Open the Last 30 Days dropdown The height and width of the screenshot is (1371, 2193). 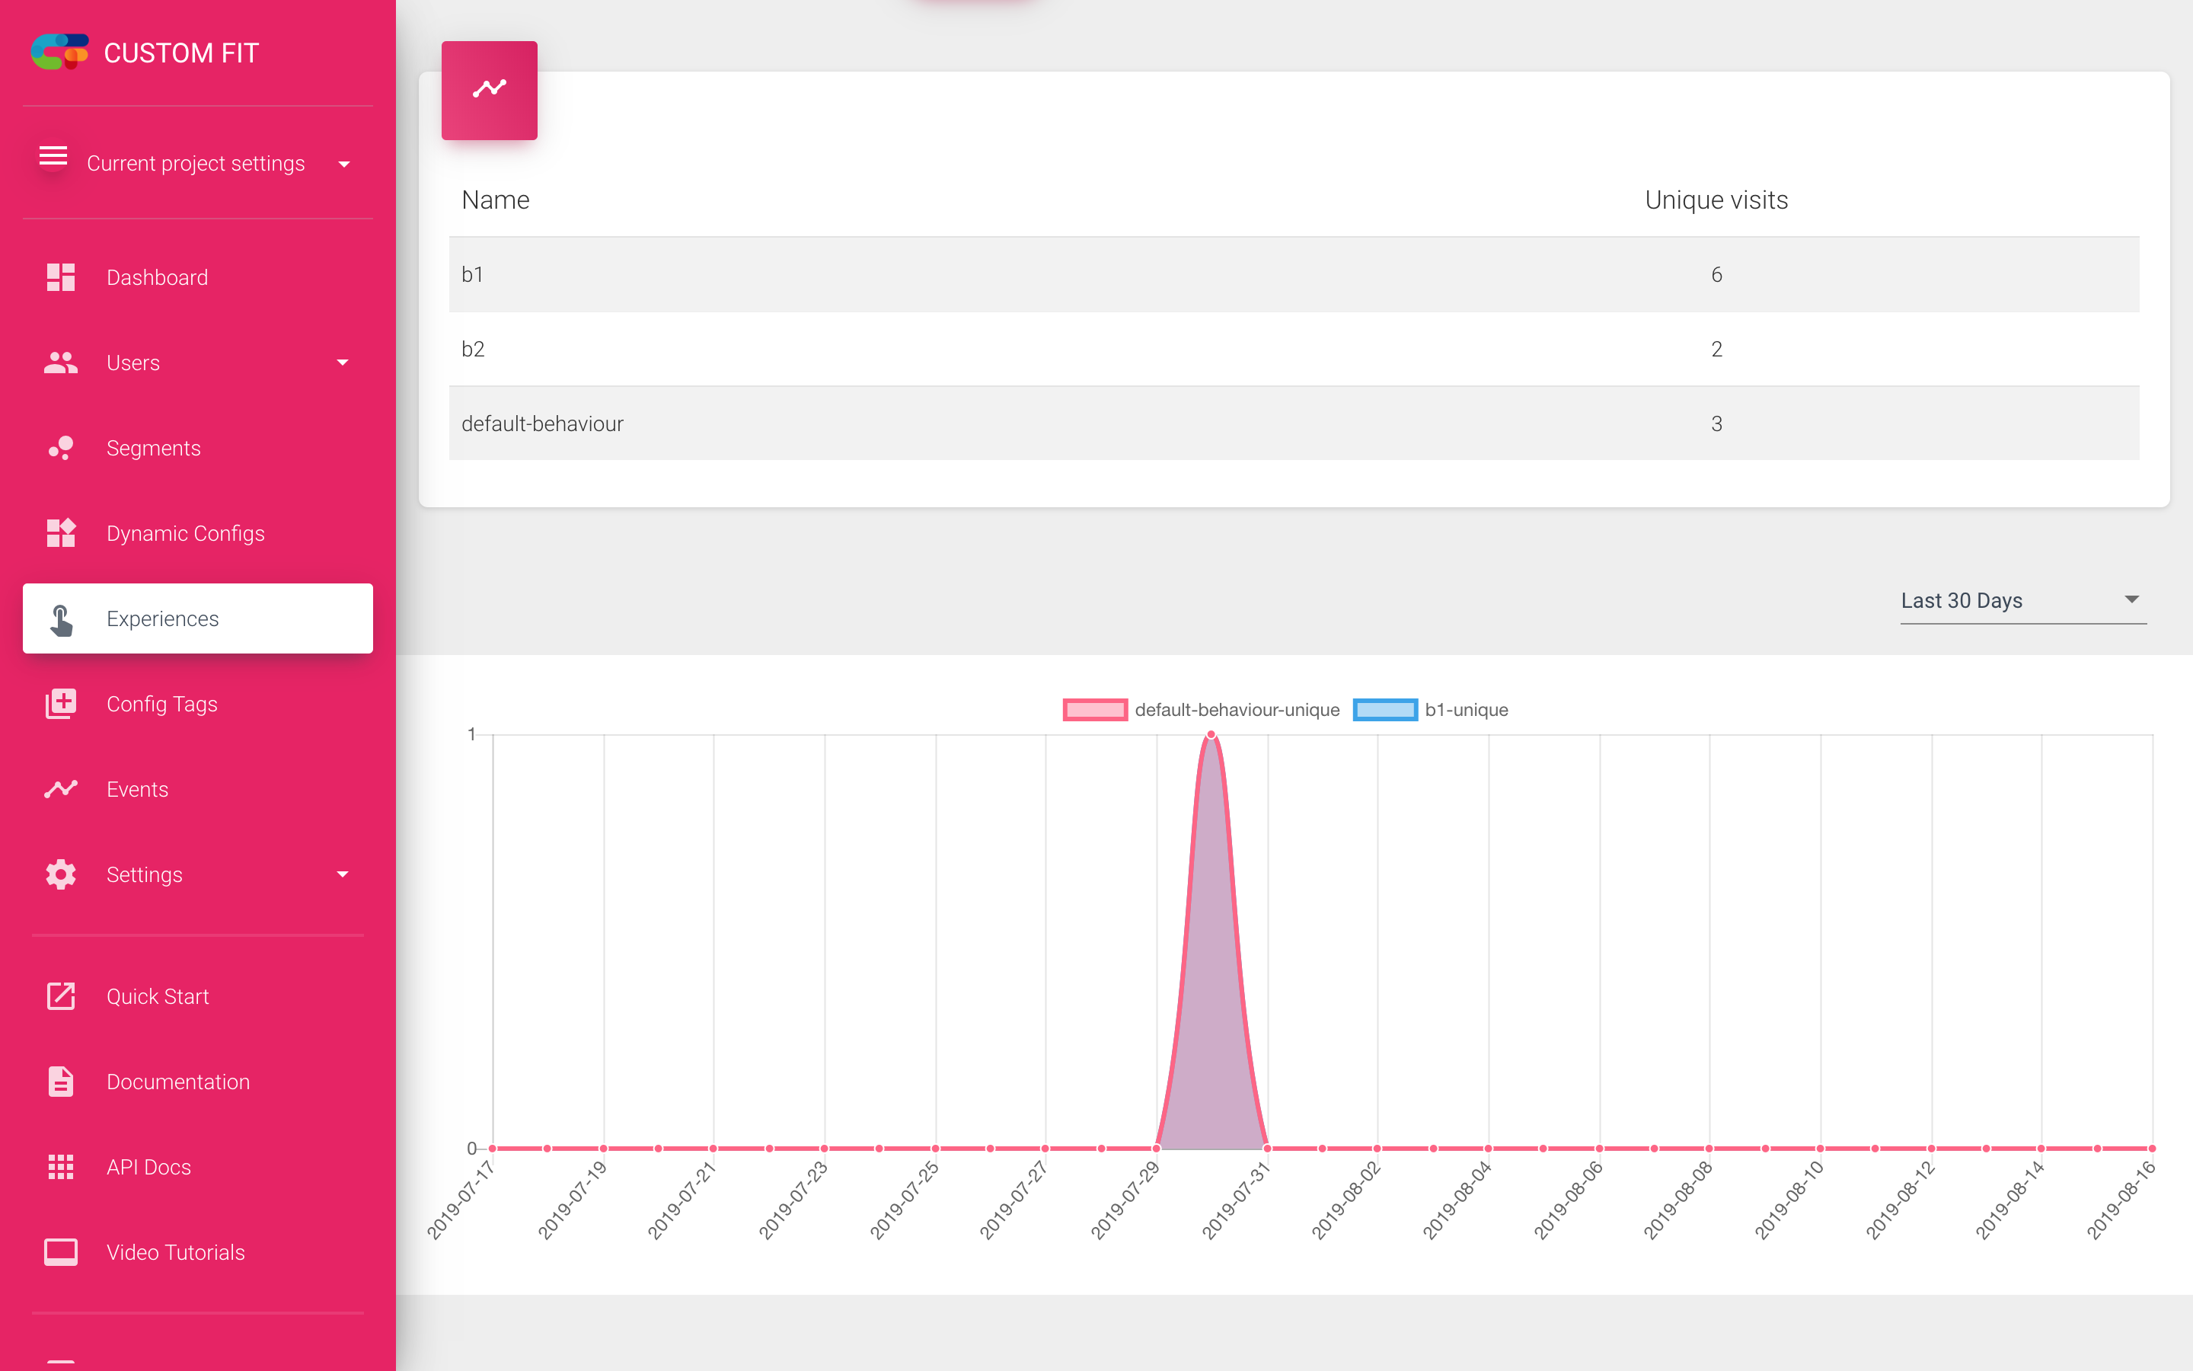[2022, 600]
